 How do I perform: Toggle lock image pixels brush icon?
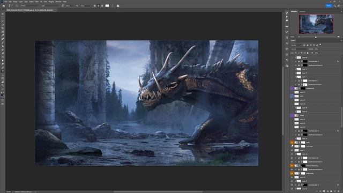[x=299, y=53]
